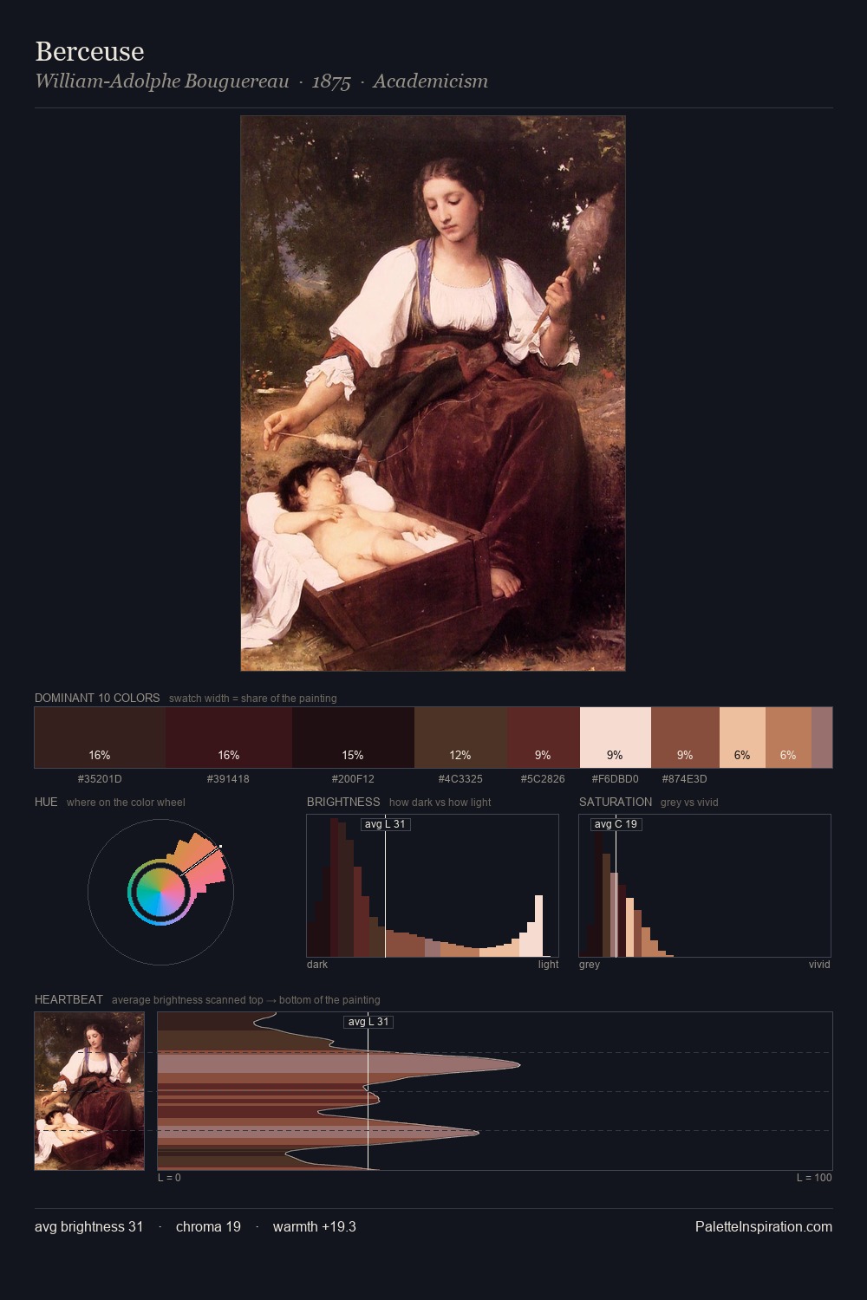This screenshot has height=1300, width=867.
Task: Click 'avg L 31' label in Brightness histogram
Action: tap(385, 824)
